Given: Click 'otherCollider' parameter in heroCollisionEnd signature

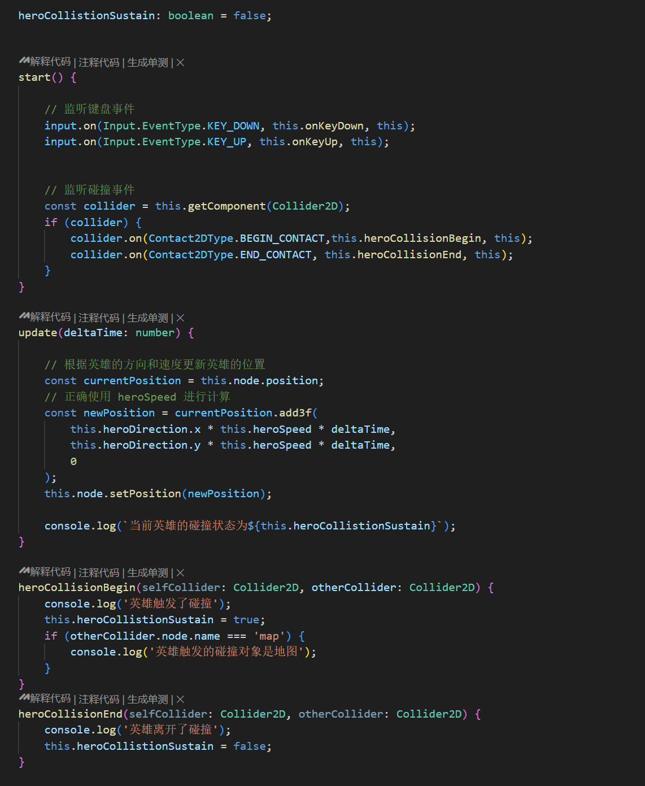Looking at the screenshot, I should click(x=341, y=714).
